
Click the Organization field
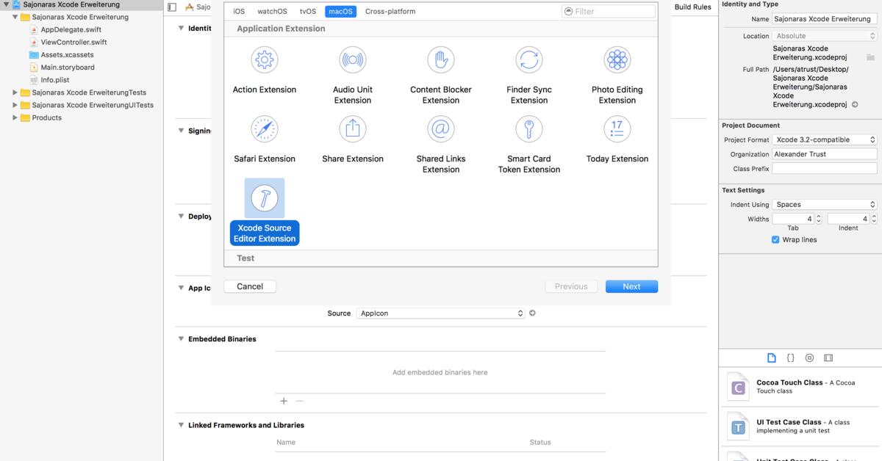click(825, 154)
